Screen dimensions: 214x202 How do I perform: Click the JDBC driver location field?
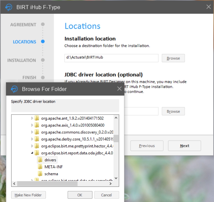pos(141,111)
